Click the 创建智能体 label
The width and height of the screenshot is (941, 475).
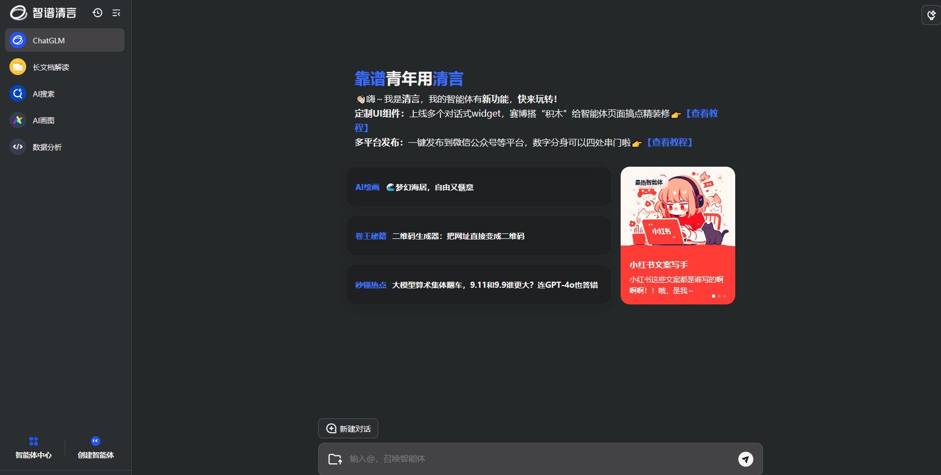(x=96, y=455)
